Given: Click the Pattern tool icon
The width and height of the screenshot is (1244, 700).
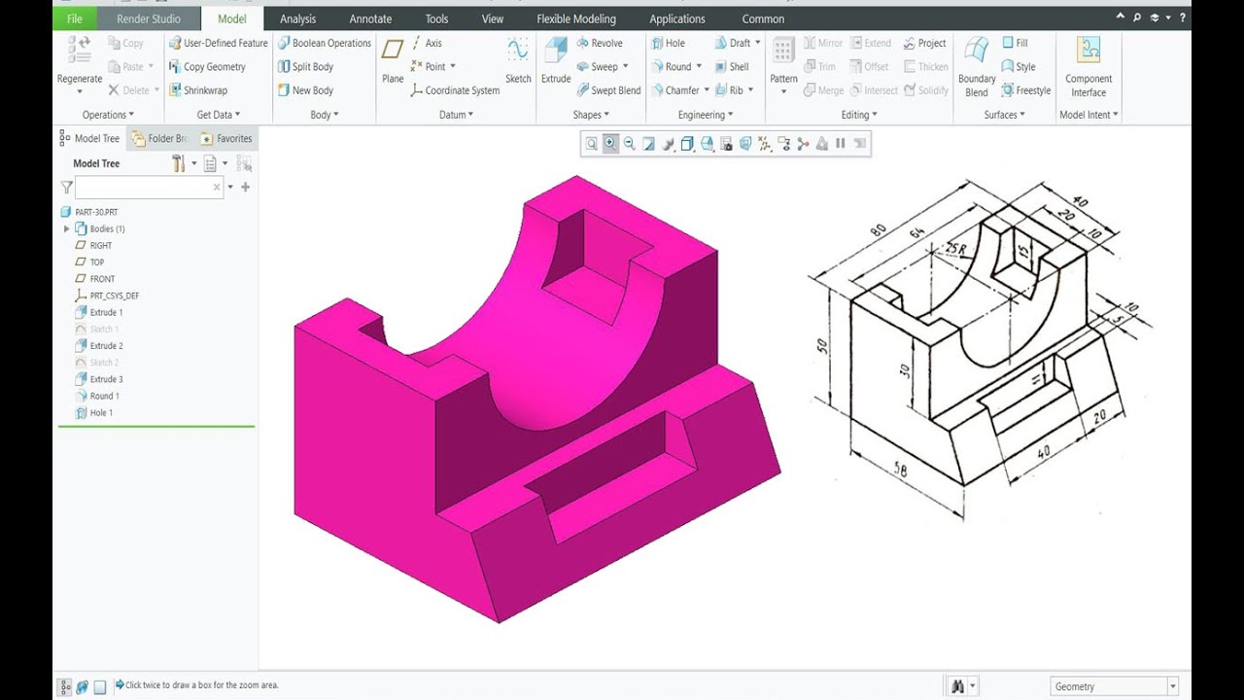Looking at the screenshot, I should [783, 52].
